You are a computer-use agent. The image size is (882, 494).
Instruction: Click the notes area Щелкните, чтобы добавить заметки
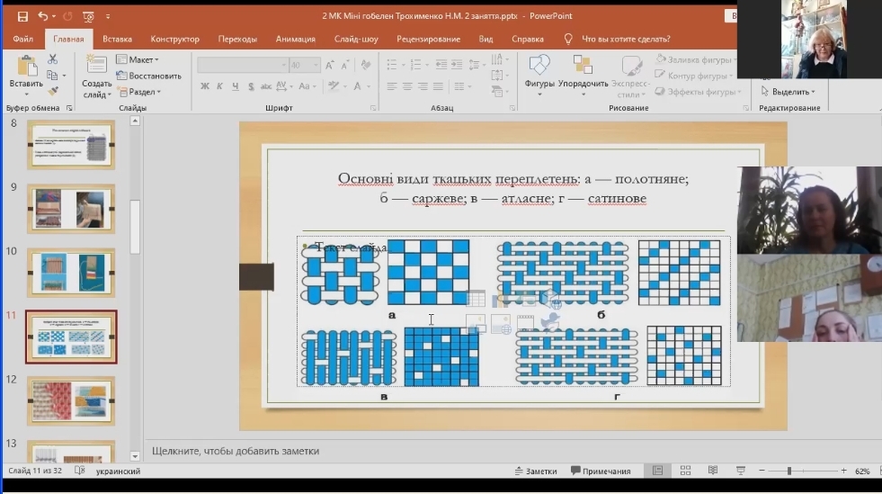236,451
